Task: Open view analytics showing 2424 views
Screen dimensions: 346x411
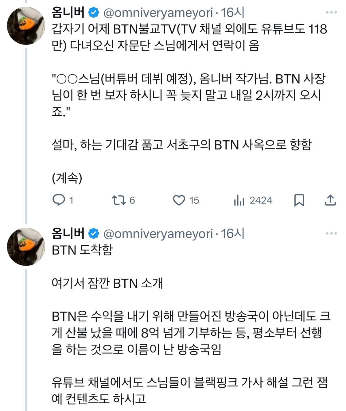Action: 239,200
